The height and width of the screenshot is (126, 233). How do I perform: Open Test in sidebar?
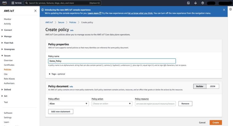pos(6,102)
